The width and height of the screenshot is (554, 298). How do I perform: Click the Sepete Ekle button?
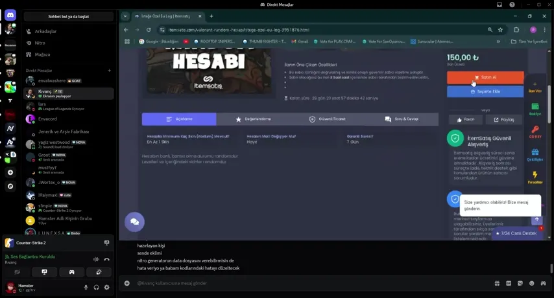(485, 92)
